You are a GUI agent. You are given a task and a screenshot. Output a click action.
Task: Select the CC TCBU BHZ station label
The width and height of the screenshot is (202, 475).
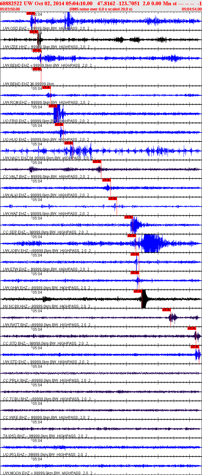tap(46, 399)
